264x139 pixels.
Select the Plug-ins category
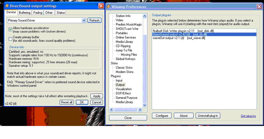pyautogui.click(x=116, y=76)
